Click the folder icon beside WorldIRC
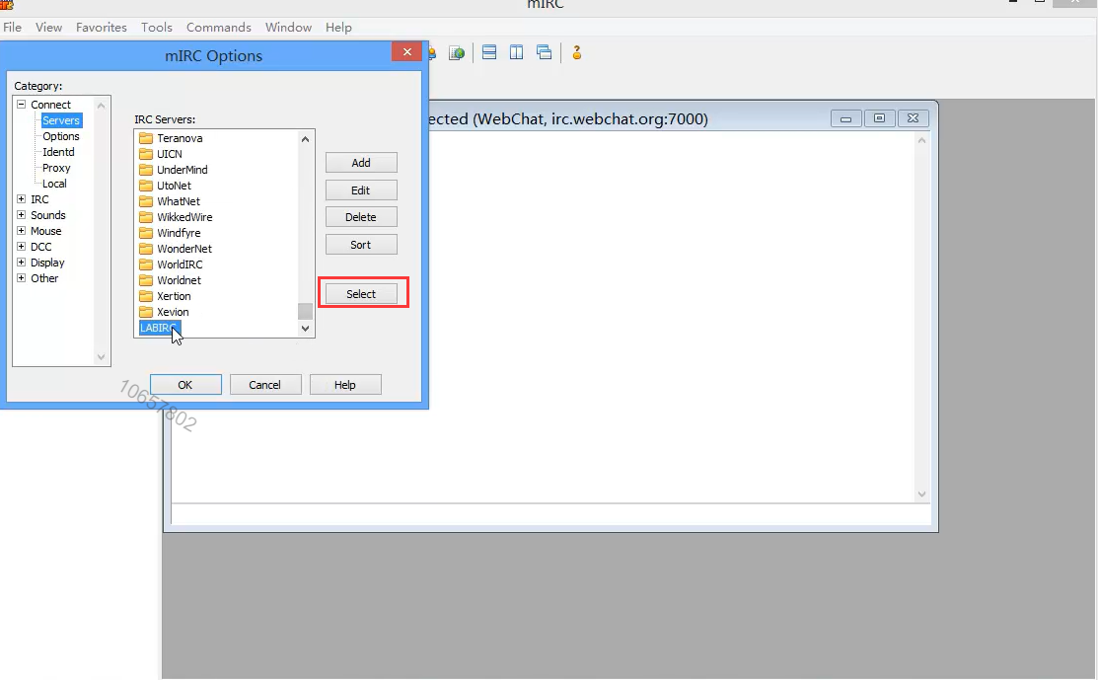Image resolution: width=1098 pixels, height=680 pixels. pos(146,264)
